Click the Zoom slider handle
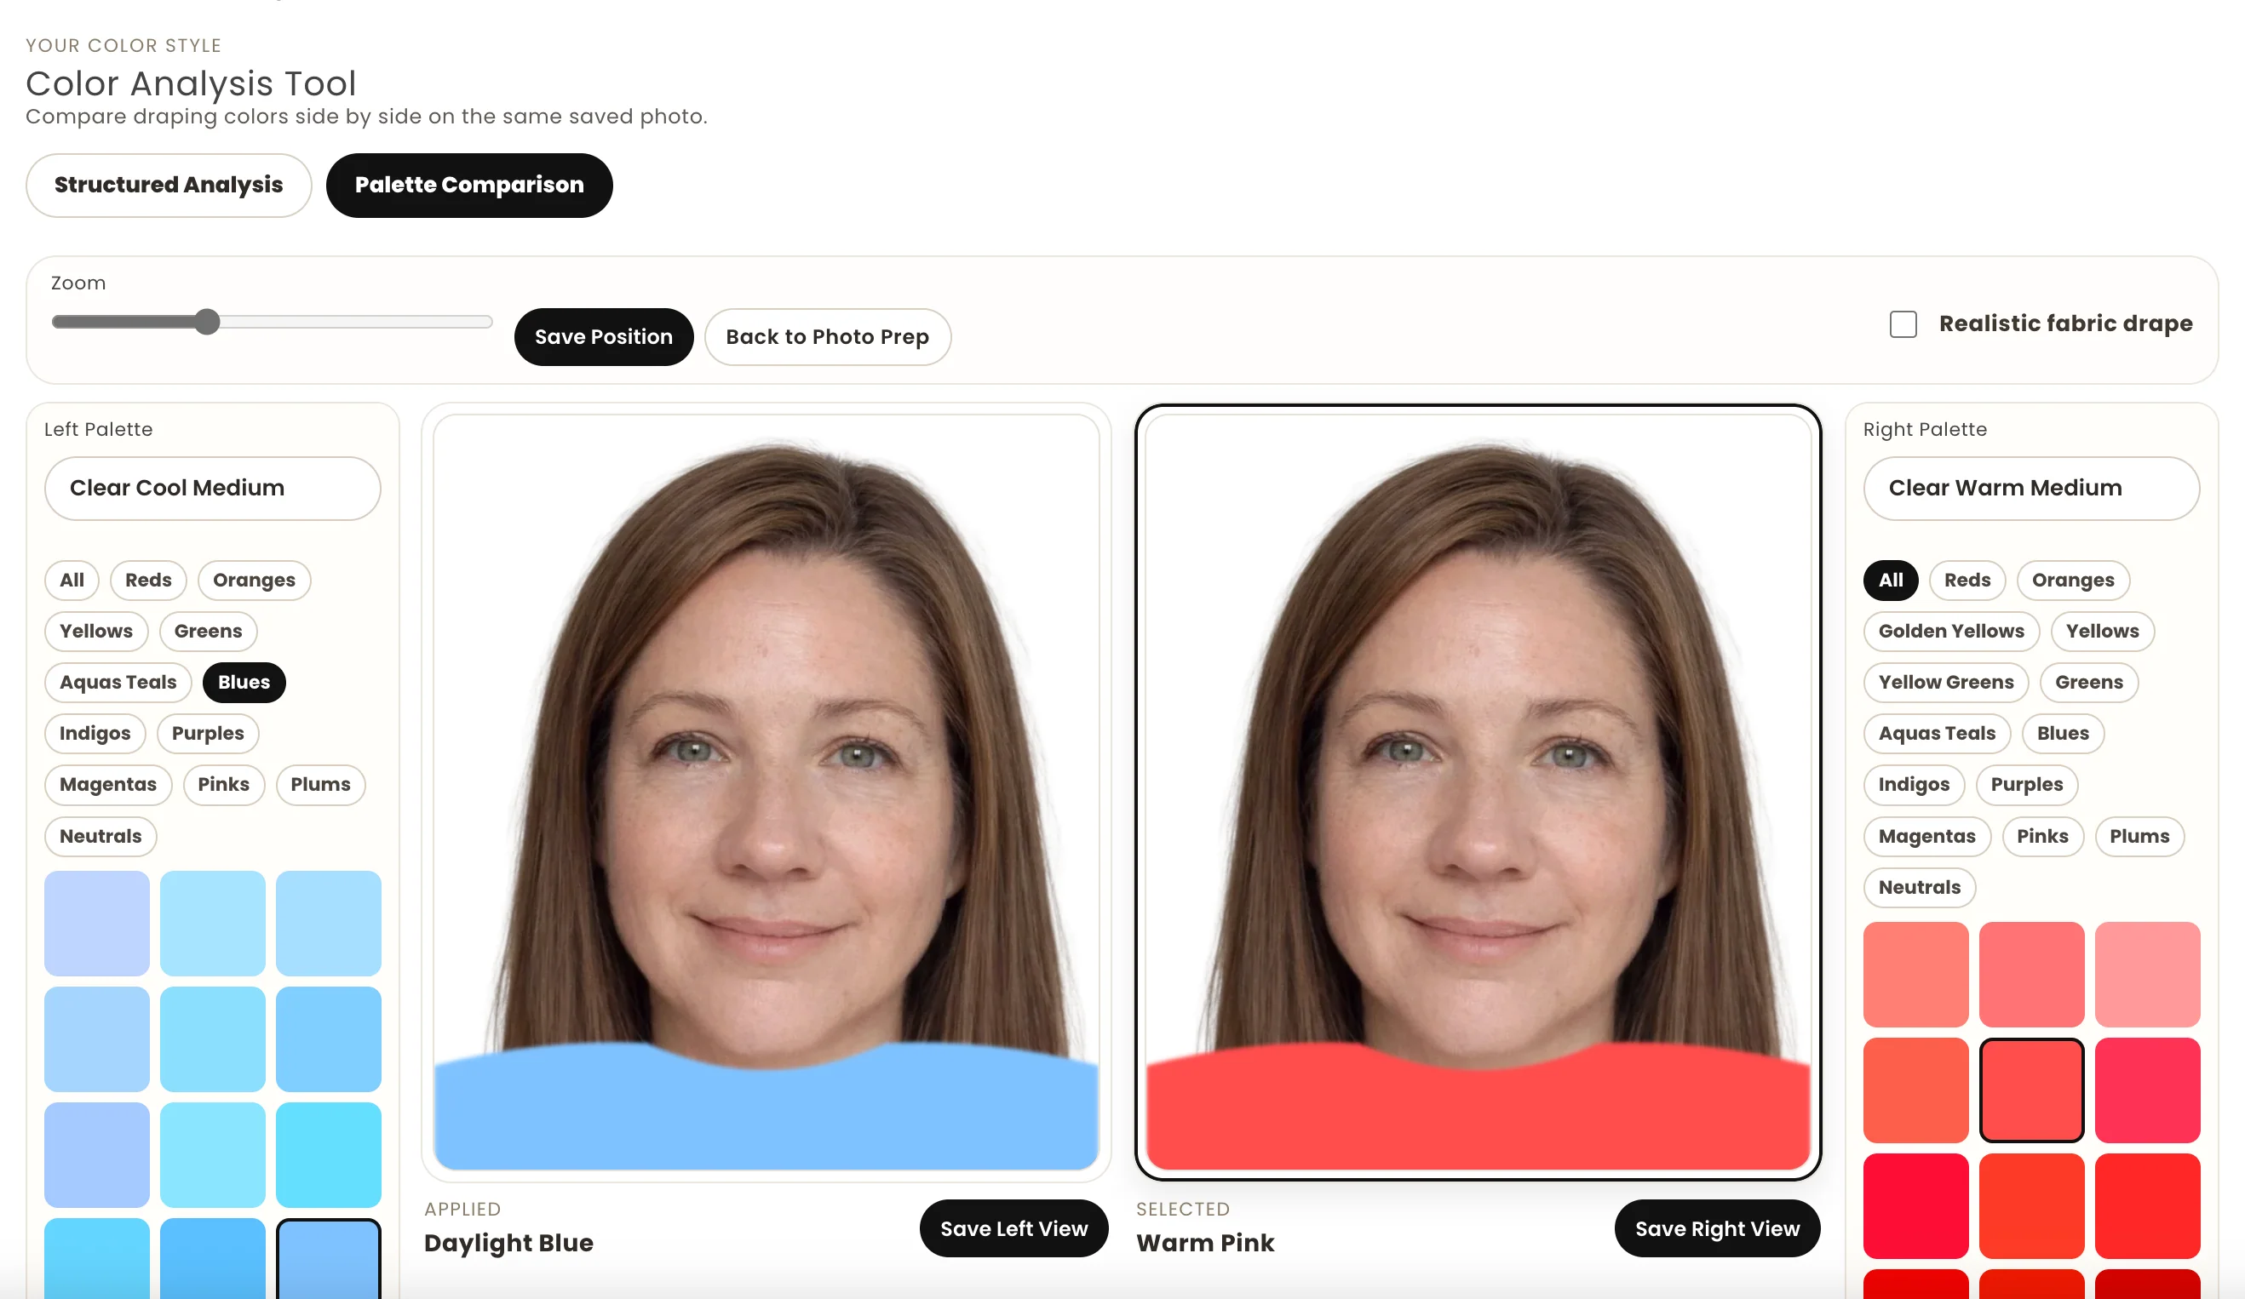Viewport: 2245px width, 1299px height. pyautogui.click(x=207, y=322)
